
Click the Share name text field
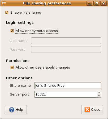(68, 85)
